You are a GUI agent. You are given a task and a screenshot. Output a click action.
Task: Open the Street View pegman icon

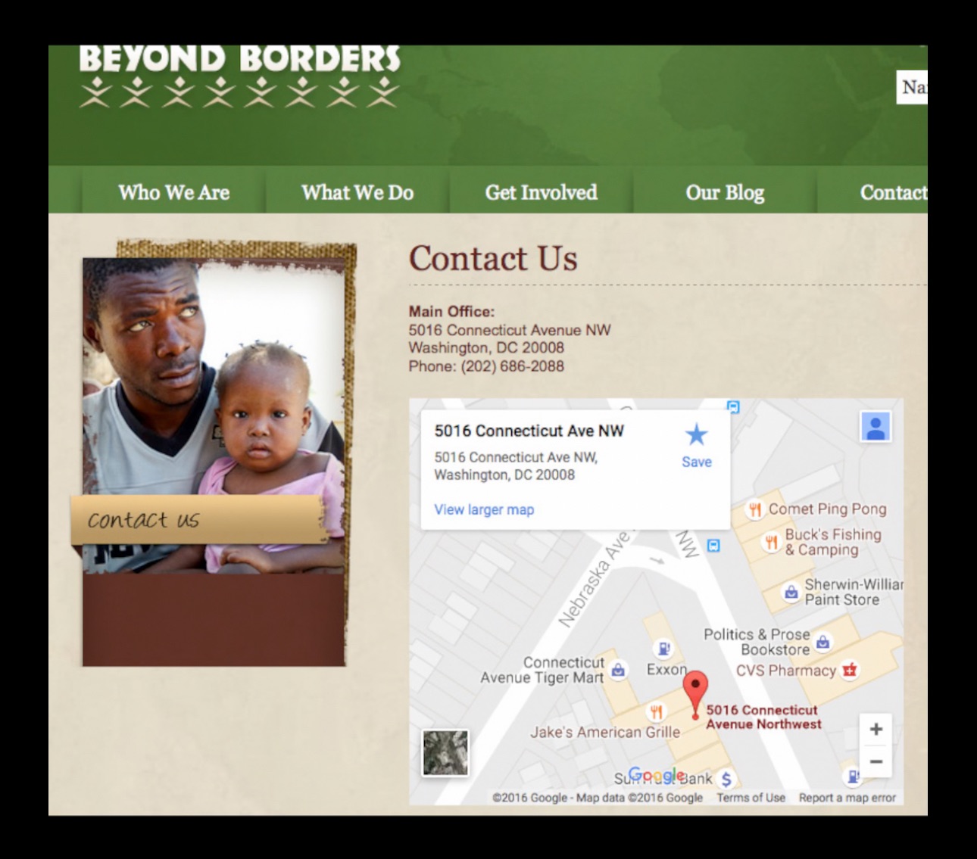coord(875,427)
